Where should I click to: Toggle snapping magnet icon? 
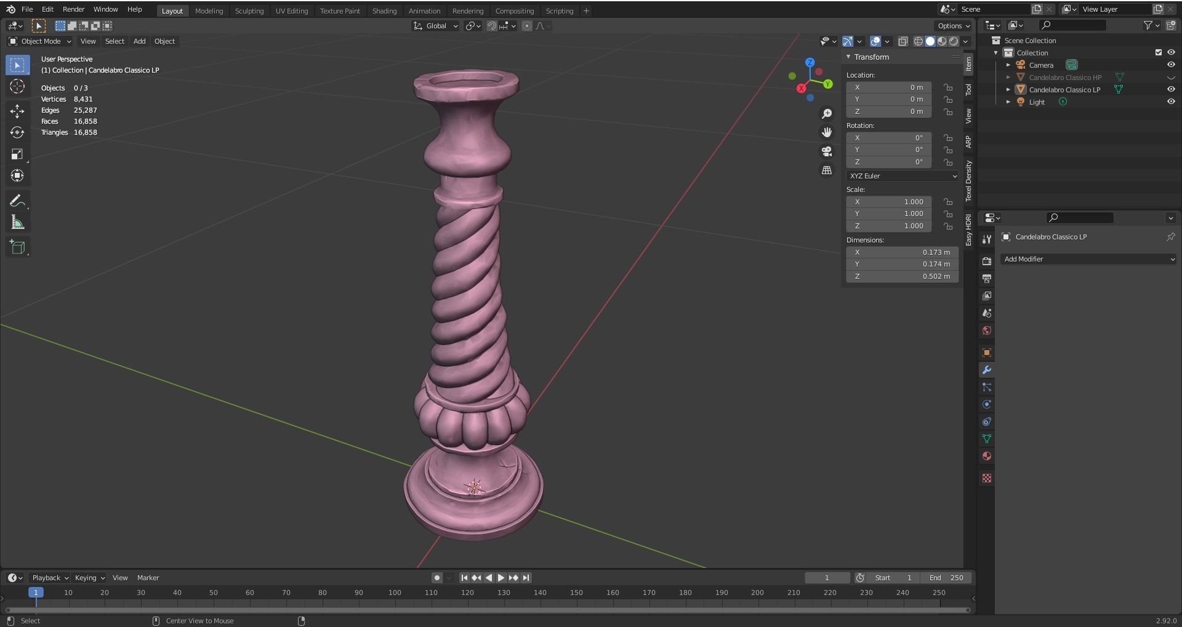point(491,26)
